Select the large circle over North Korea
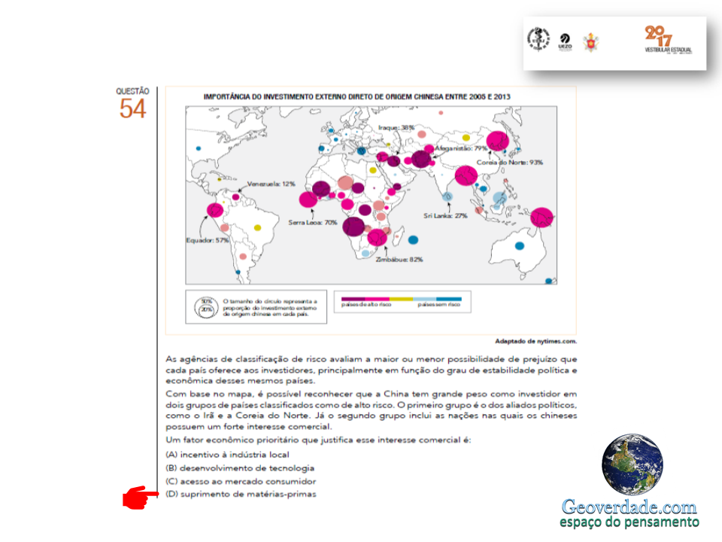This screenshot has width=722, height=542. coord(498,141)
